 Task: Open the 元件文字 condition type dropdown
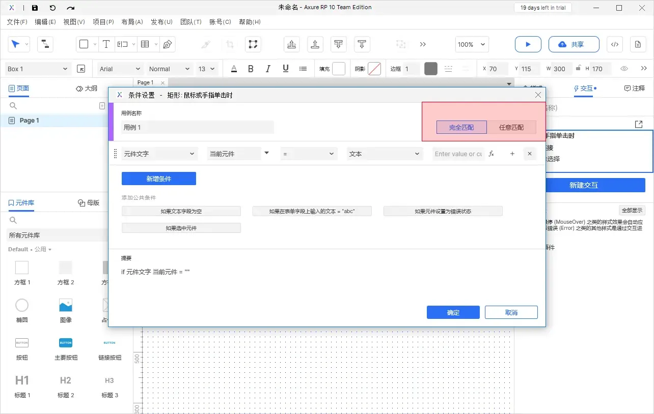point(159,153)
